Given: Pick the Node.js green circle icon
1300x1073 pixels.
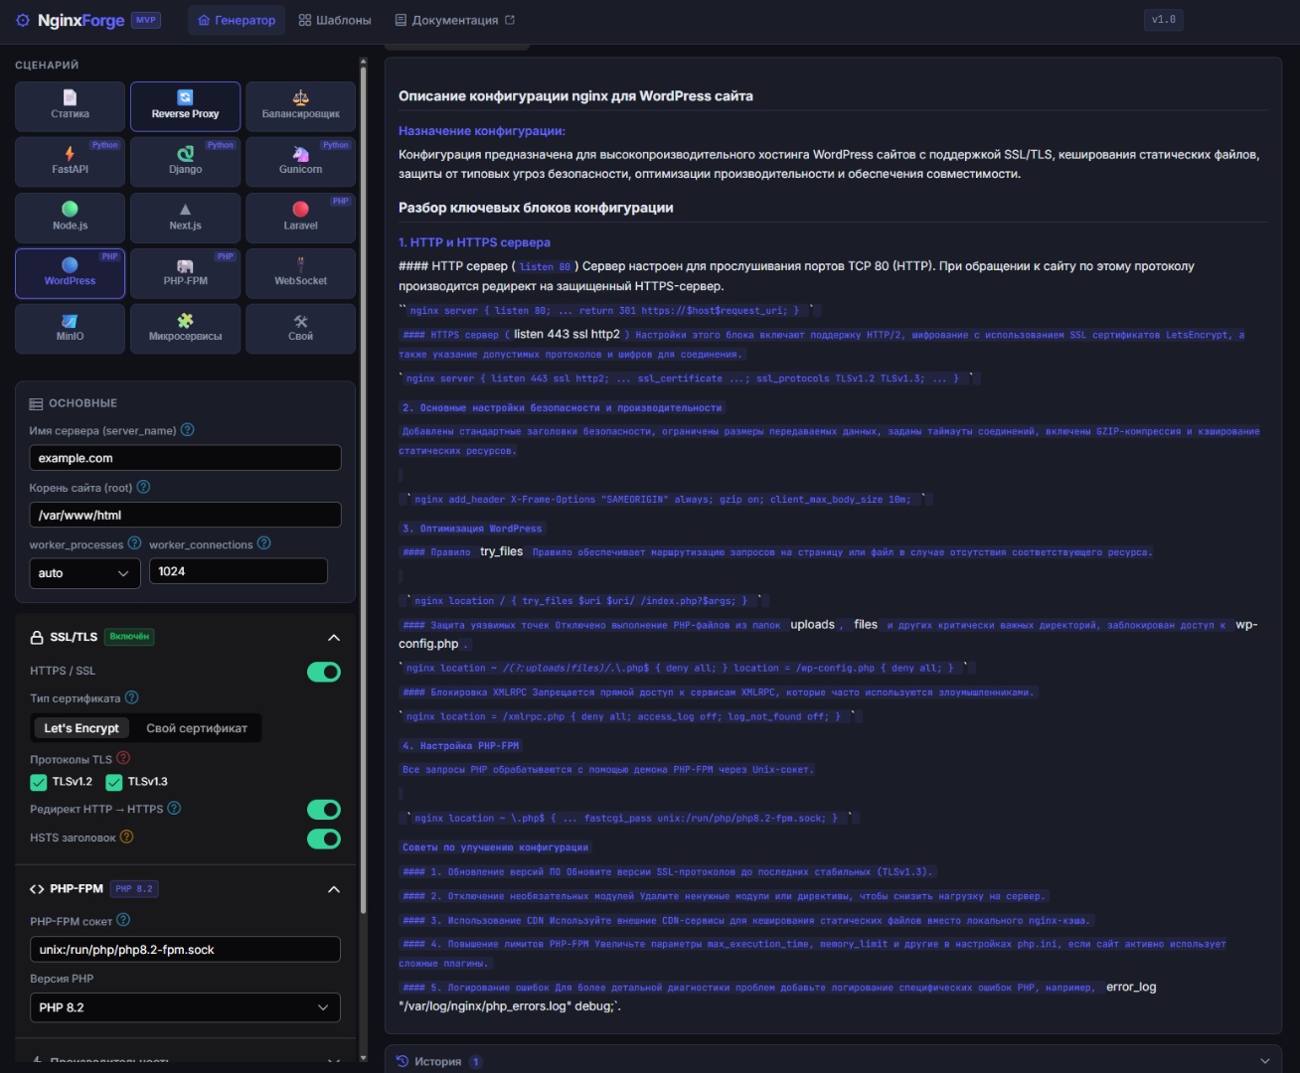Looking at the screenshot, I should (70, 209).
